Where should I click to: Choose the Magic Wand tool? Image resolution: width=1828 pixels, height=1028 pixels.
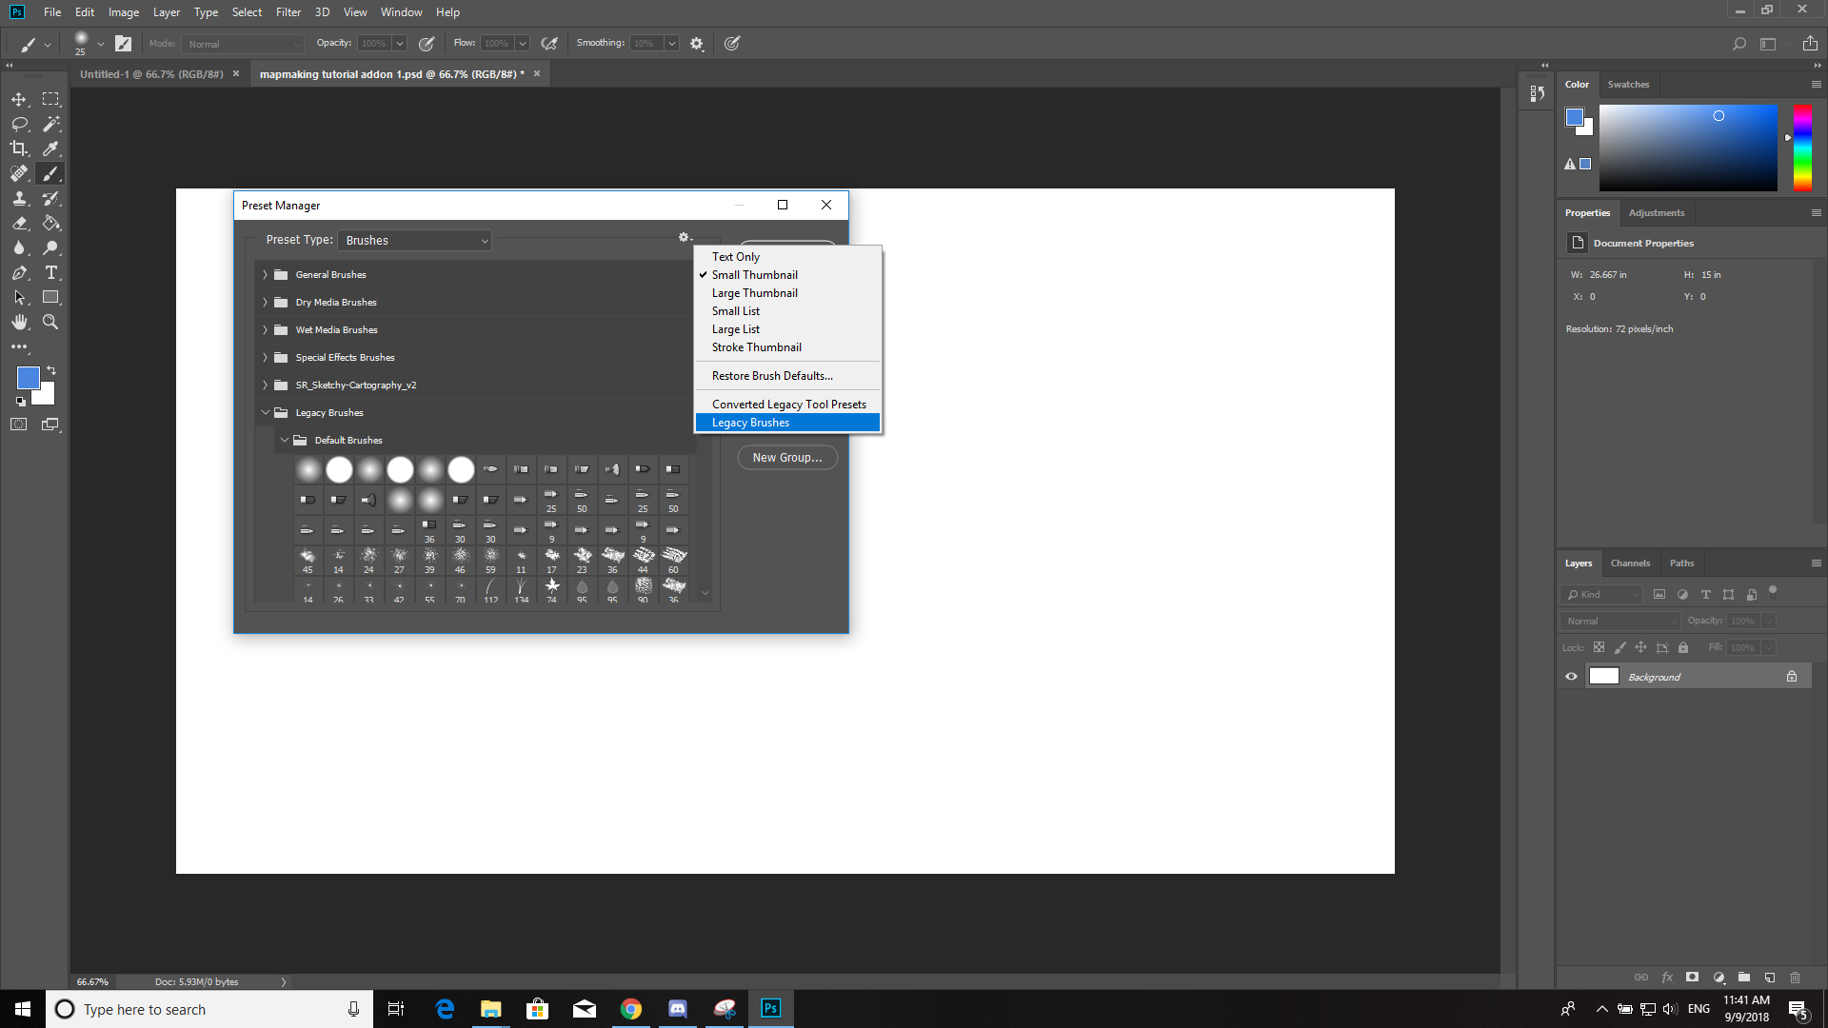[x=51, y=124]
